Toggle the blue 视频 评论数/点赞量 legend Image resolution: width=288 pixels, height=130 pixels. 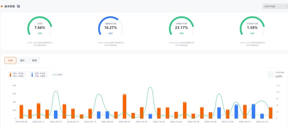(39, 75)
